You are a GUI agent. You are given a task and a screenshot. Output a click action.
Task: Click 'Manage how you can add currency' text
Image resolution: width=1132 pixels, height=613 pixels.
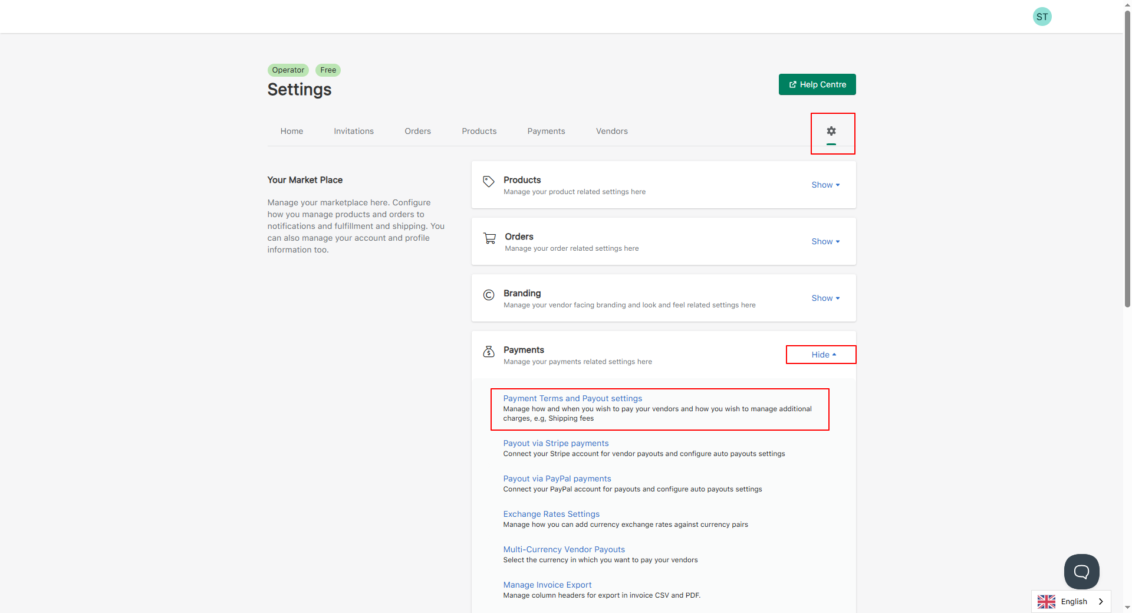626,525
